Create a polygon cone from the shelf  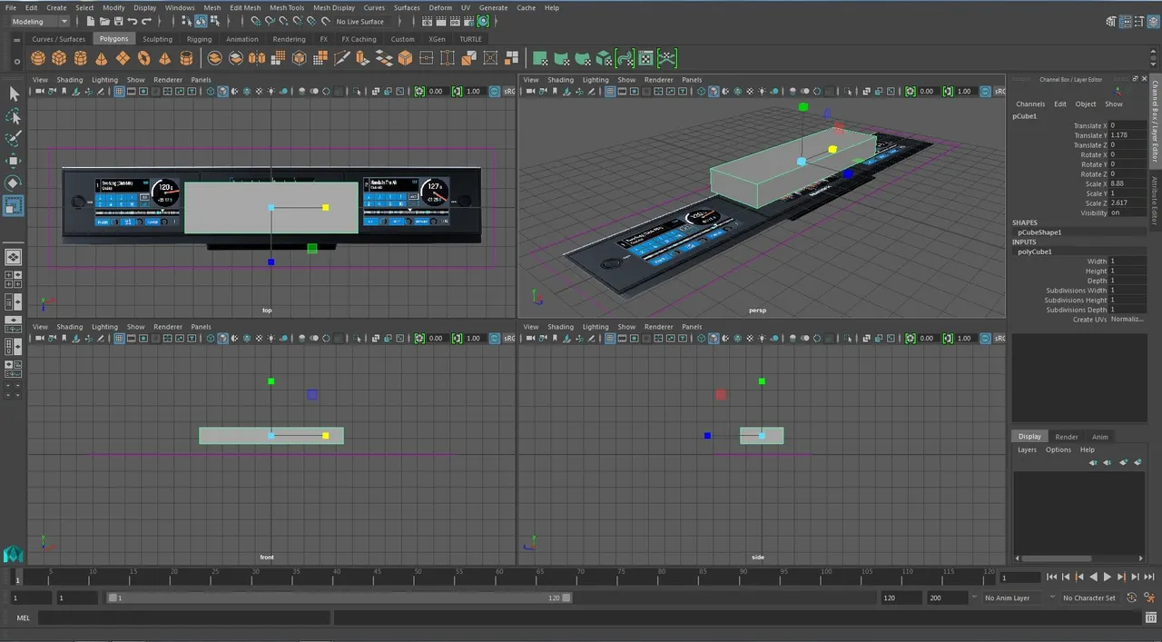coord(101,58)
